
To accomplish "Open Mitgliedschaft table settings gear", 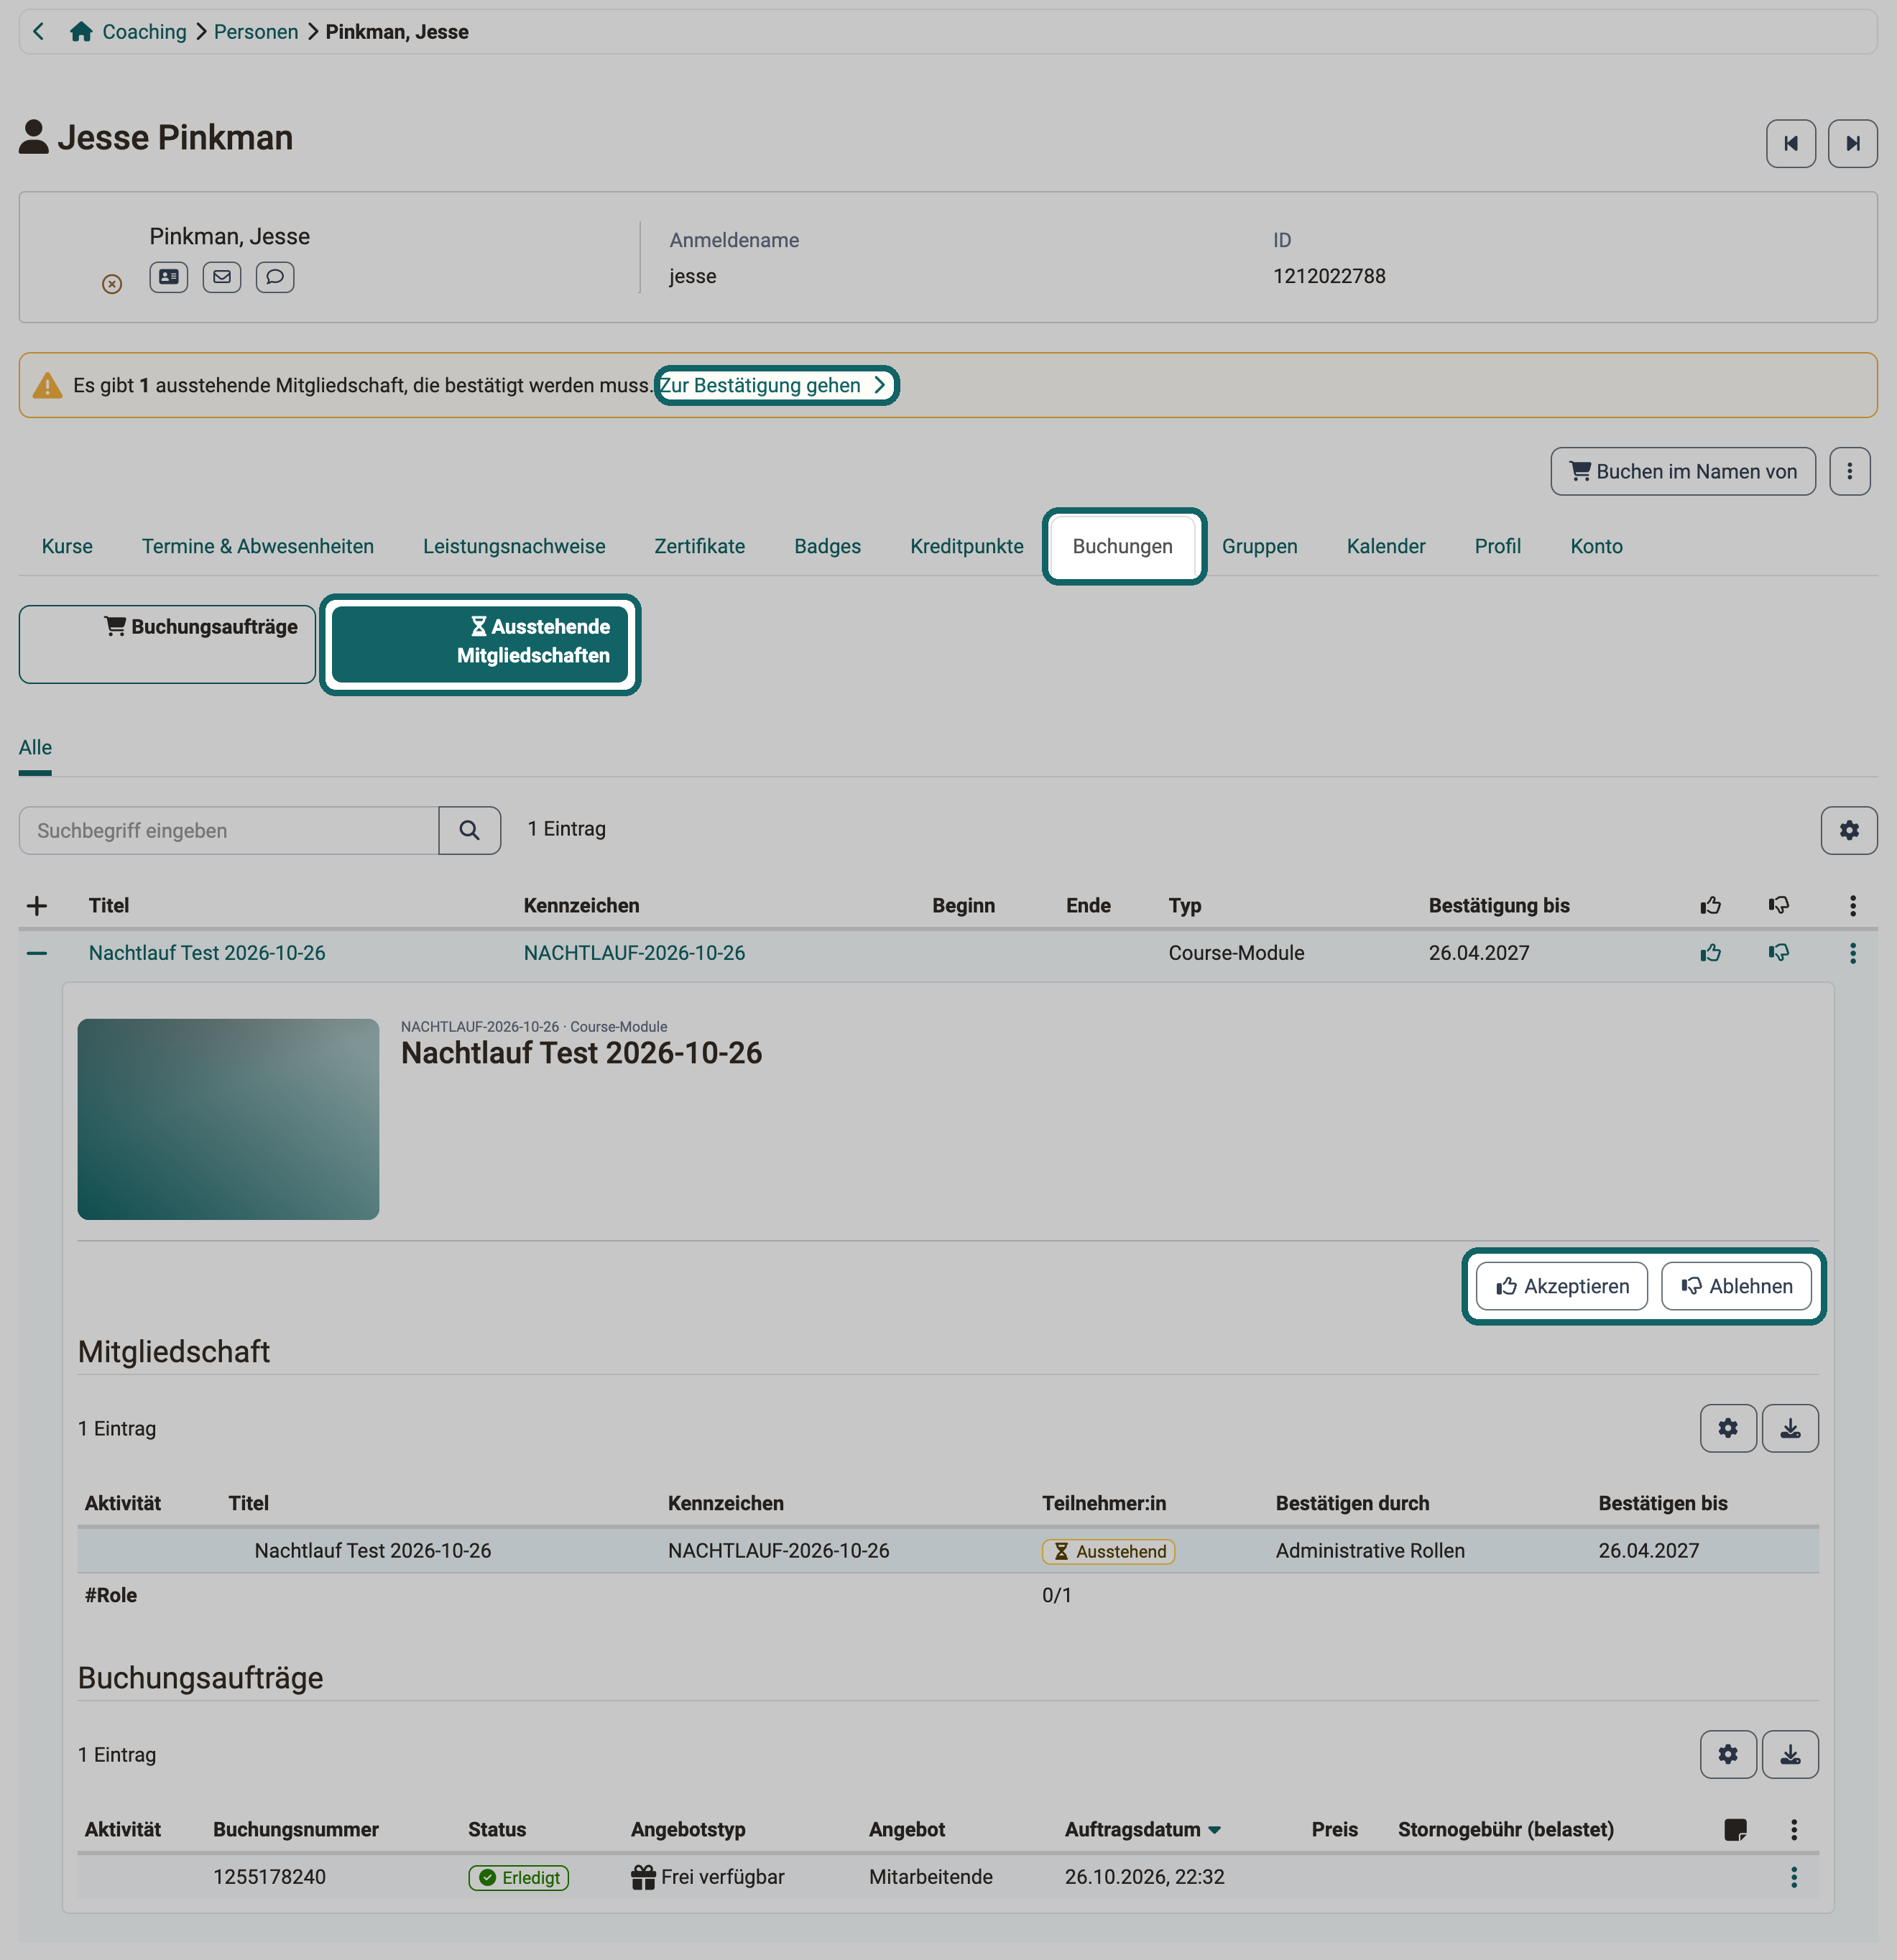I will click(x=1728, y=1428).
